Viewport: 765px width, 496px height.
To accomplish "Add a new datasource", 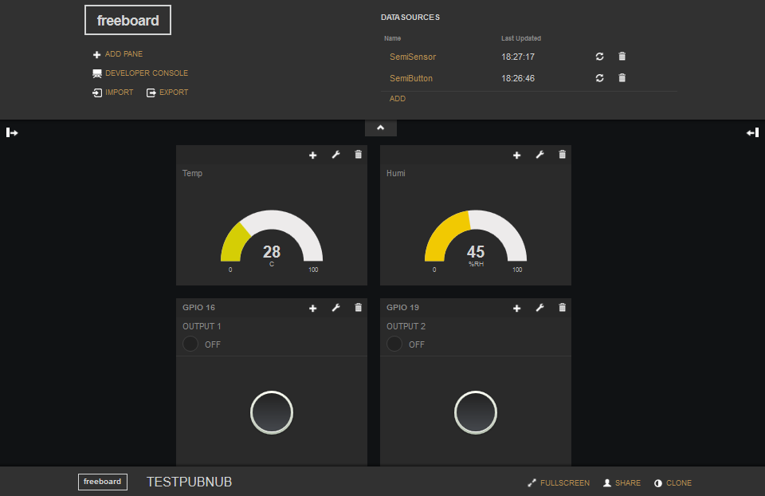I will tap(397, 99).
